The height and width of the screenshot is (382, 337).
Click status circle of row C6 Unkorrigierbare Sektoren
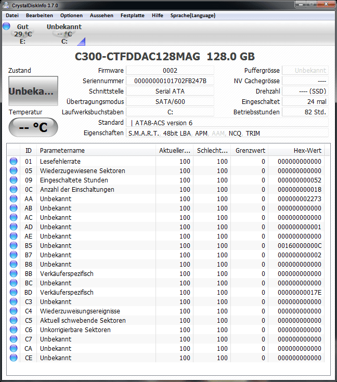click(14, 330)
